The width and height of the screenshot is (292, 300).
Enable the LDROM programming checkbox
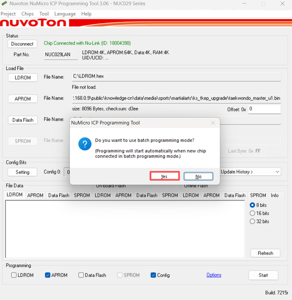[x=14, y=275]
